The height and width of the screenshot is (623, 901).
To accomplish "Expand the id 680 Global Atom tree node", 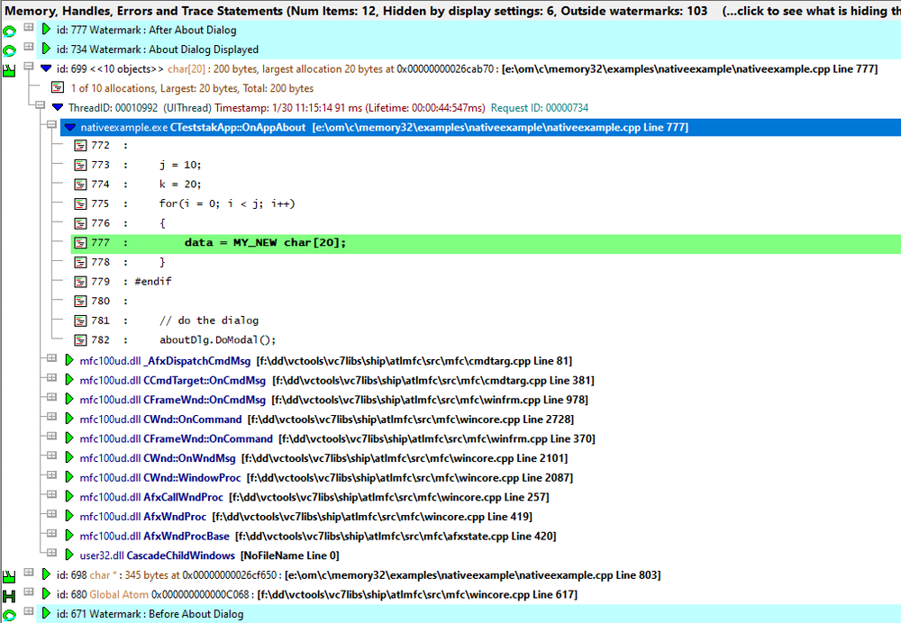I will pos(28,591).
